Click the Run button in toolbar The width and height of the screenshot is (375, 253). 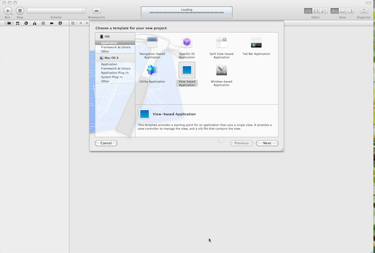(x=7, y=11)
